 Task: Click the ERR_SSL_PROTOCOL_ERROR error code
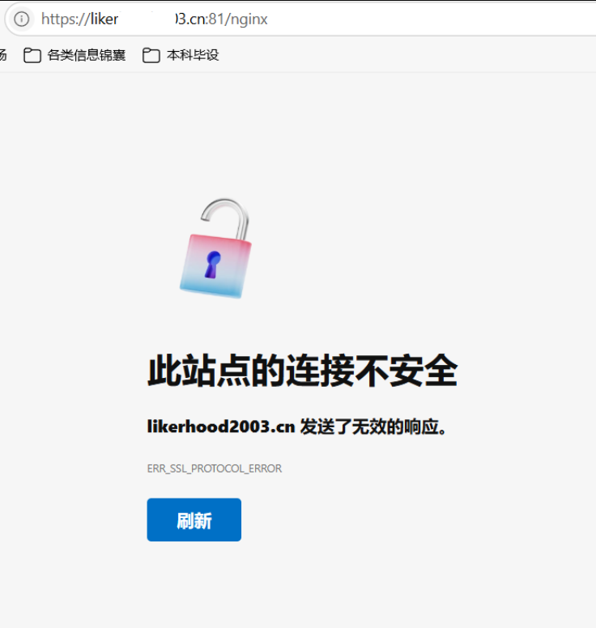215,469
